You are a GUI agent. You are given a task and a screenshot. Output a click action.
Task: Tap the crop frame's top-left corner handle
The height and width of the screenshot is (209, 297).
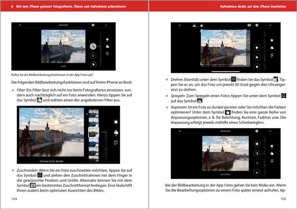pyautogui.click(x=200, y=30)
